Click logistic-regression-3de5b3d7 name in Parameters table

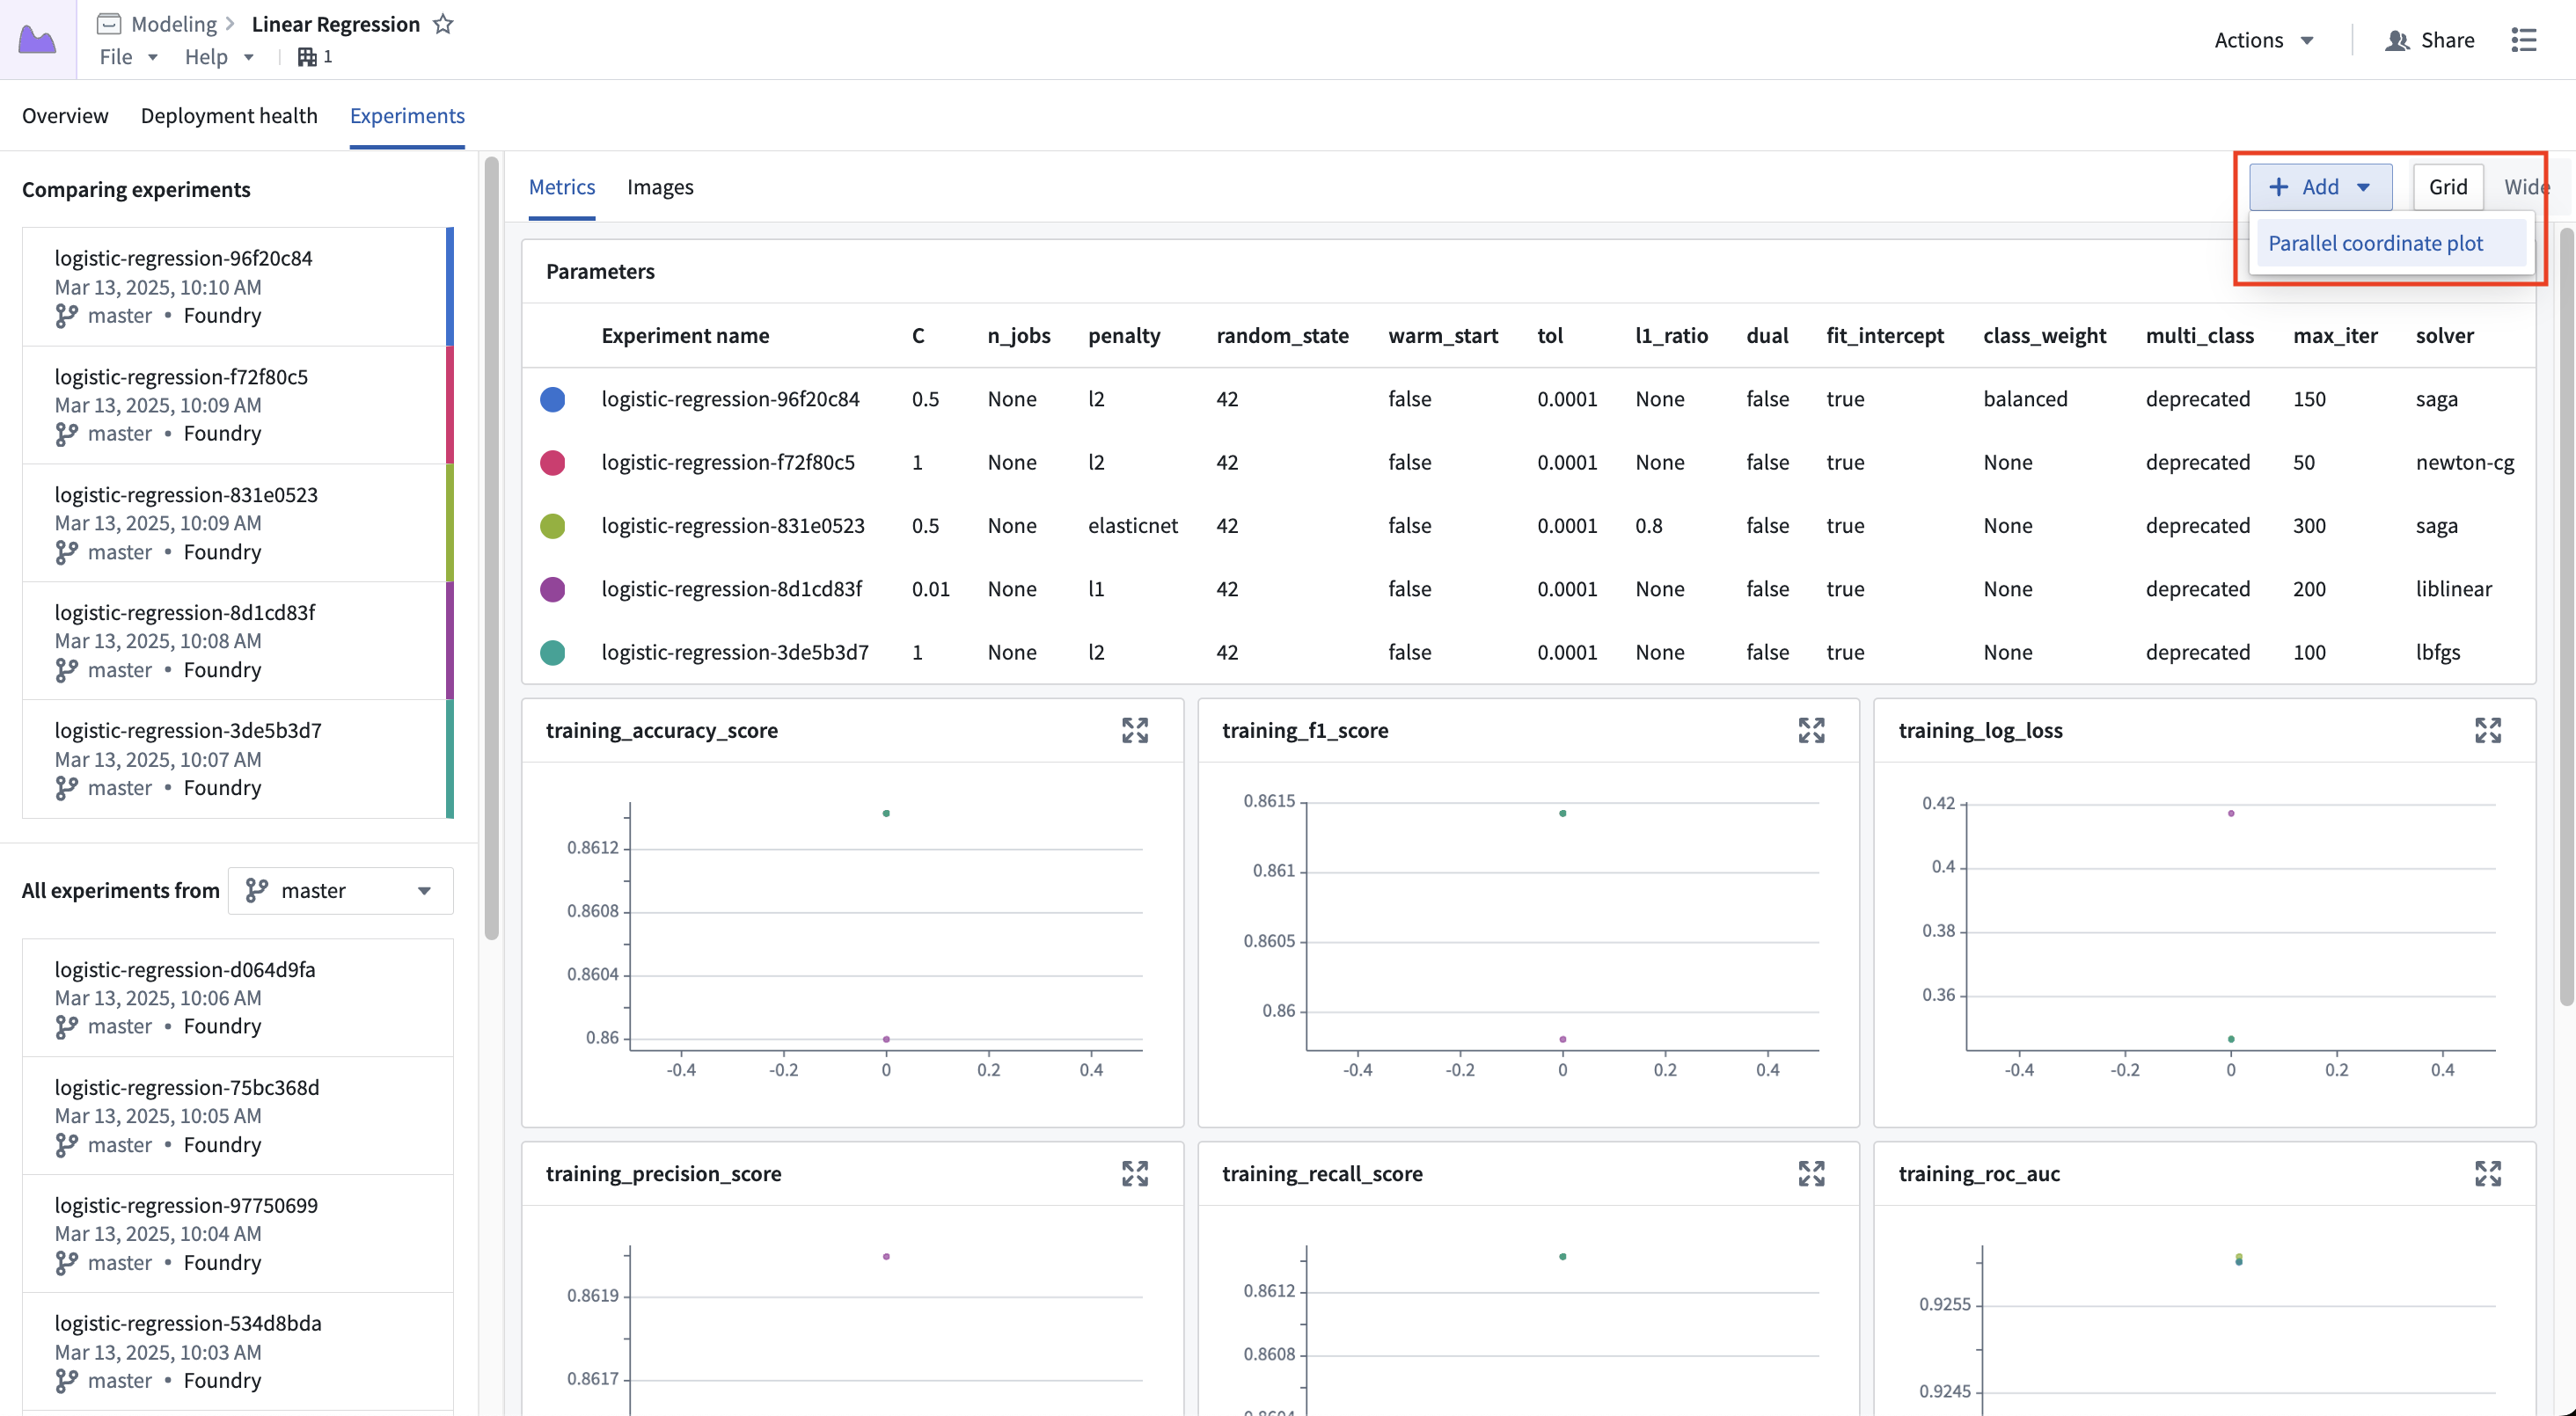click(735, 653)
